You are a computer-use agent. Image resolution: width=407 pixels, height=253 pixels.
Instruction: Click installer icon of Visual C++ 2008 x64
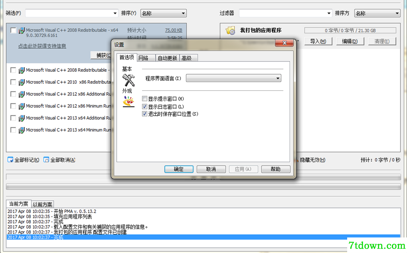click(22, 31)
